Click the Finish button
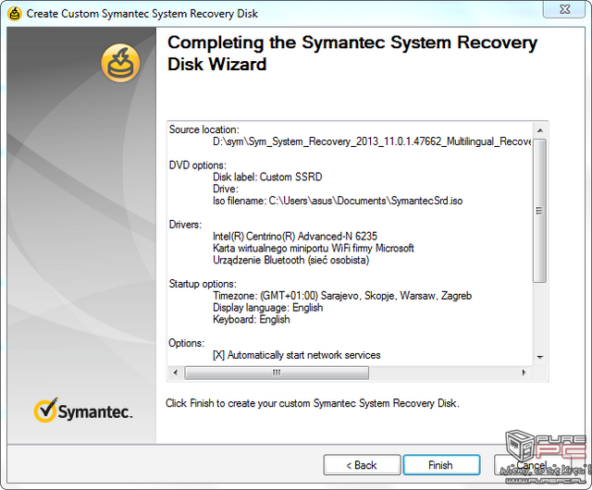The image size is (592, 490). coord(441,465)
